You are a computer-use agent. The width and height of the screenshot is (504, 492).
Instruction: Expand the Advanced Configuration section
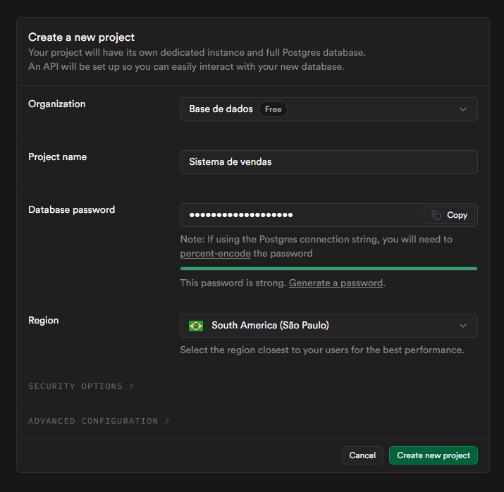[99, 421]
